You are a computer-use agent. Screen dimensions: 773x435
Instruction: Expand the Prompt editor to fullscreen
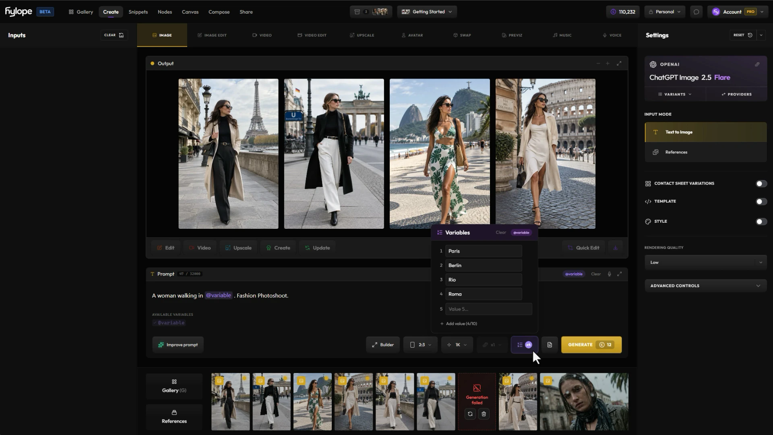click(620, 274)
